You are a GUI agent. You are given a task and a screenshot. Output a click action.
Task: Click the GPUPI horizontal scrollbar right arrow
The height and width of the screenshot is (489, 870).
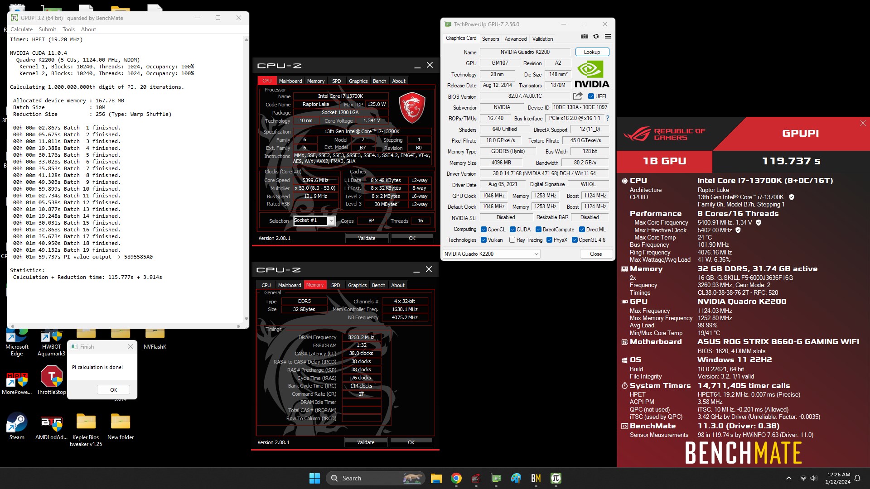click(239, 326)
